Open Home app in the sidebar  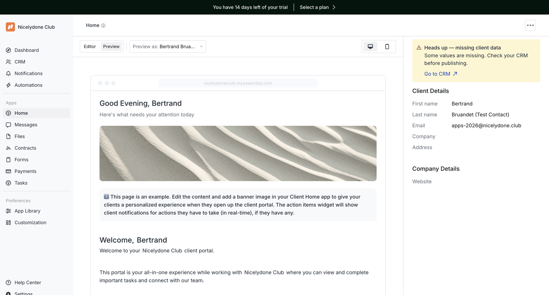(x=36, y=113)
